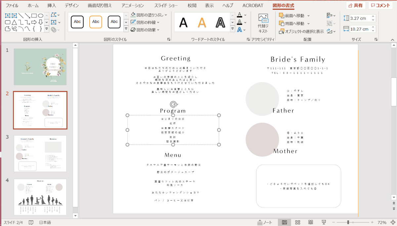Toggle the ノート notes pane
397x226 pixels.
point(265,222)
